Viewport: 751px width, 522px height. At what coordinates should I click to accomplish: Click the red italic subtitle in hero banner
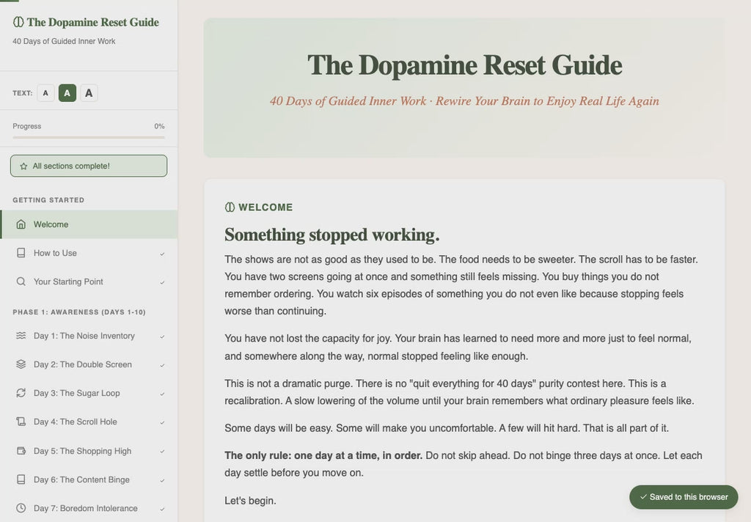(x=464, y=101)
